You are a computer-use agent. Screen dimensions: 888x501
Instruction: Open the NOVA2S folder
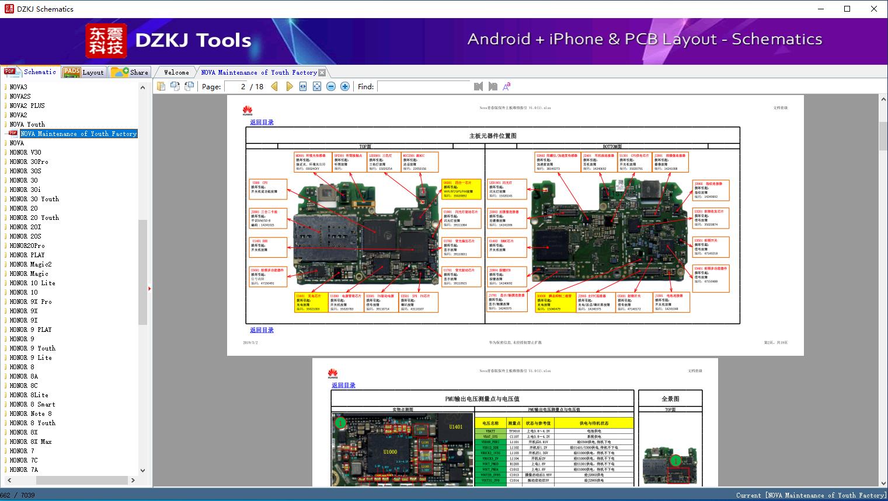(x=20, y=96)
